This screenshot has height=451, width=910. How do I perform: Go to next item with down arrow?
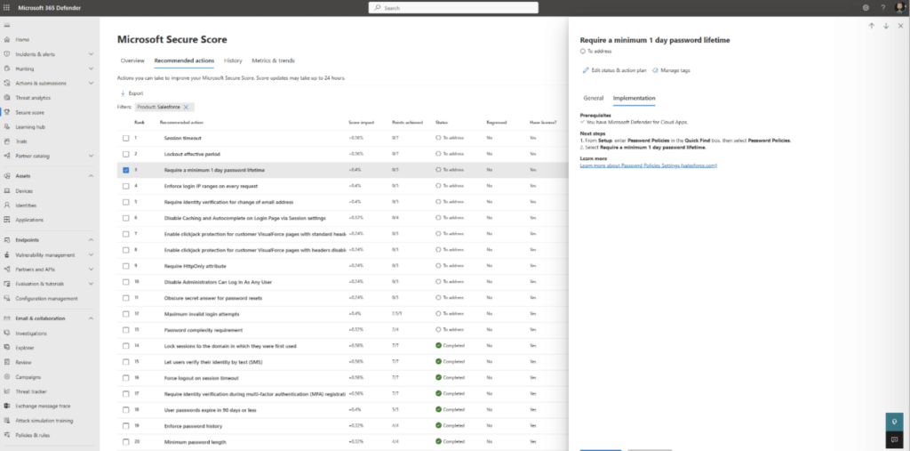click(886, 26)
